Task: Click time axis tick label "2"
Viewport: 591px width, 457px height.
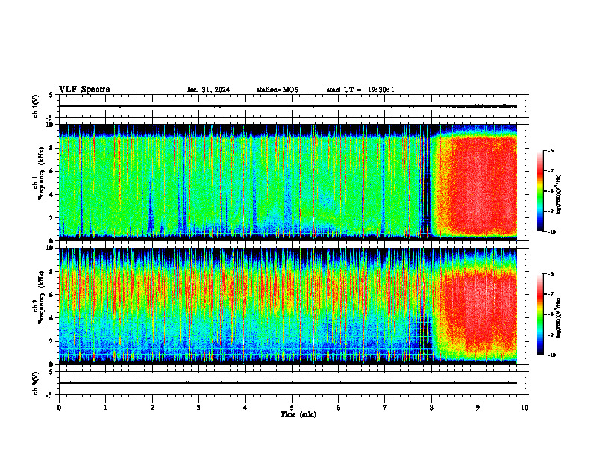Action: 152,408
